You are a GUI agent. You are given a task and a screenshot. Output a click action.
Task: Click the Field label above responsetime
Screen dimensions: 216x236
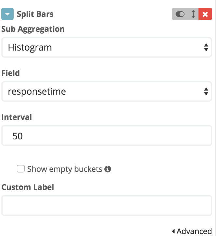pos(11,73)
